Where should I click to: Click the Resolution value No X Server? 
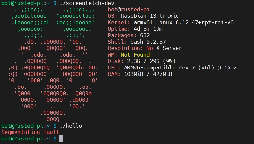point(164,48)
